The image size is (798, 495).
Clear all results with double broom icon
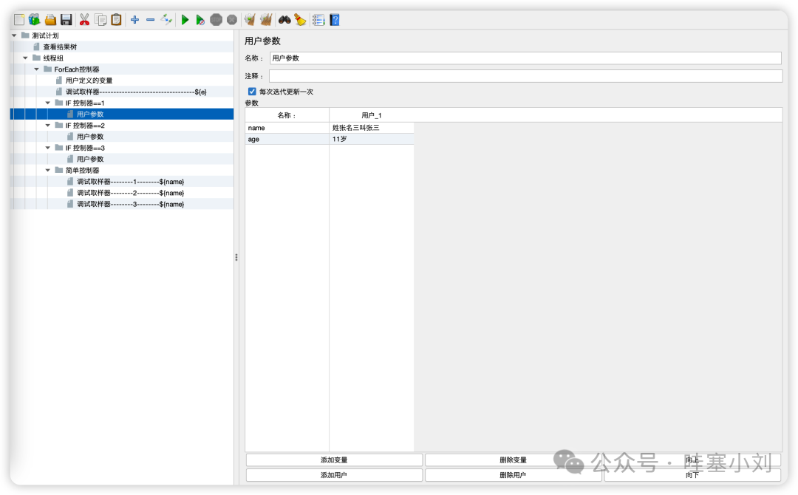pyautogui.click(x=266, y=20)
